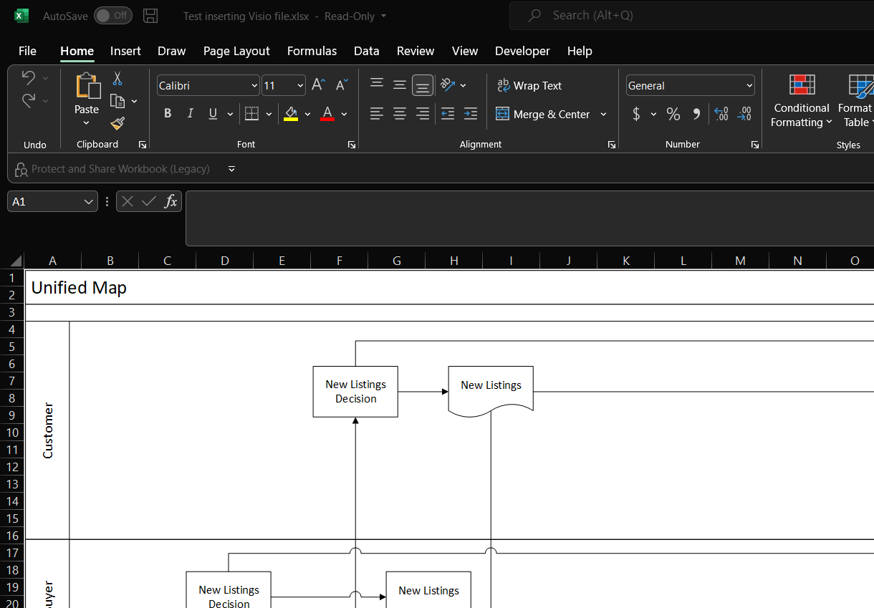Apply Accounting Number Format dollar sign
Screen dimensions: 874x608
tap(636, 114)
